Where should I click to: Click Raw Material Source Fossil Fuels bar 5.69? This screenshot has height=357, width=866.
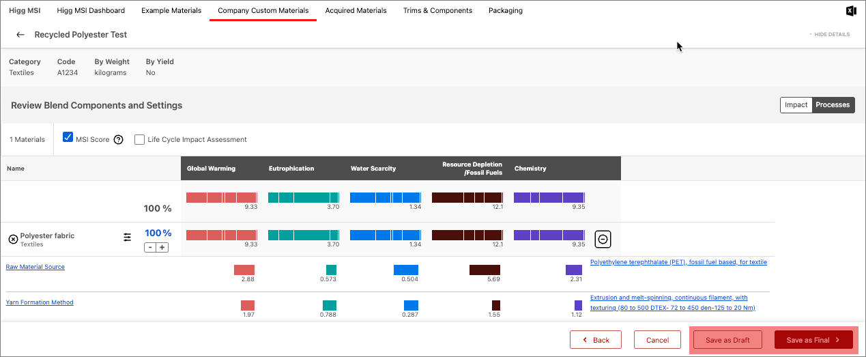[x=485, y=270]
